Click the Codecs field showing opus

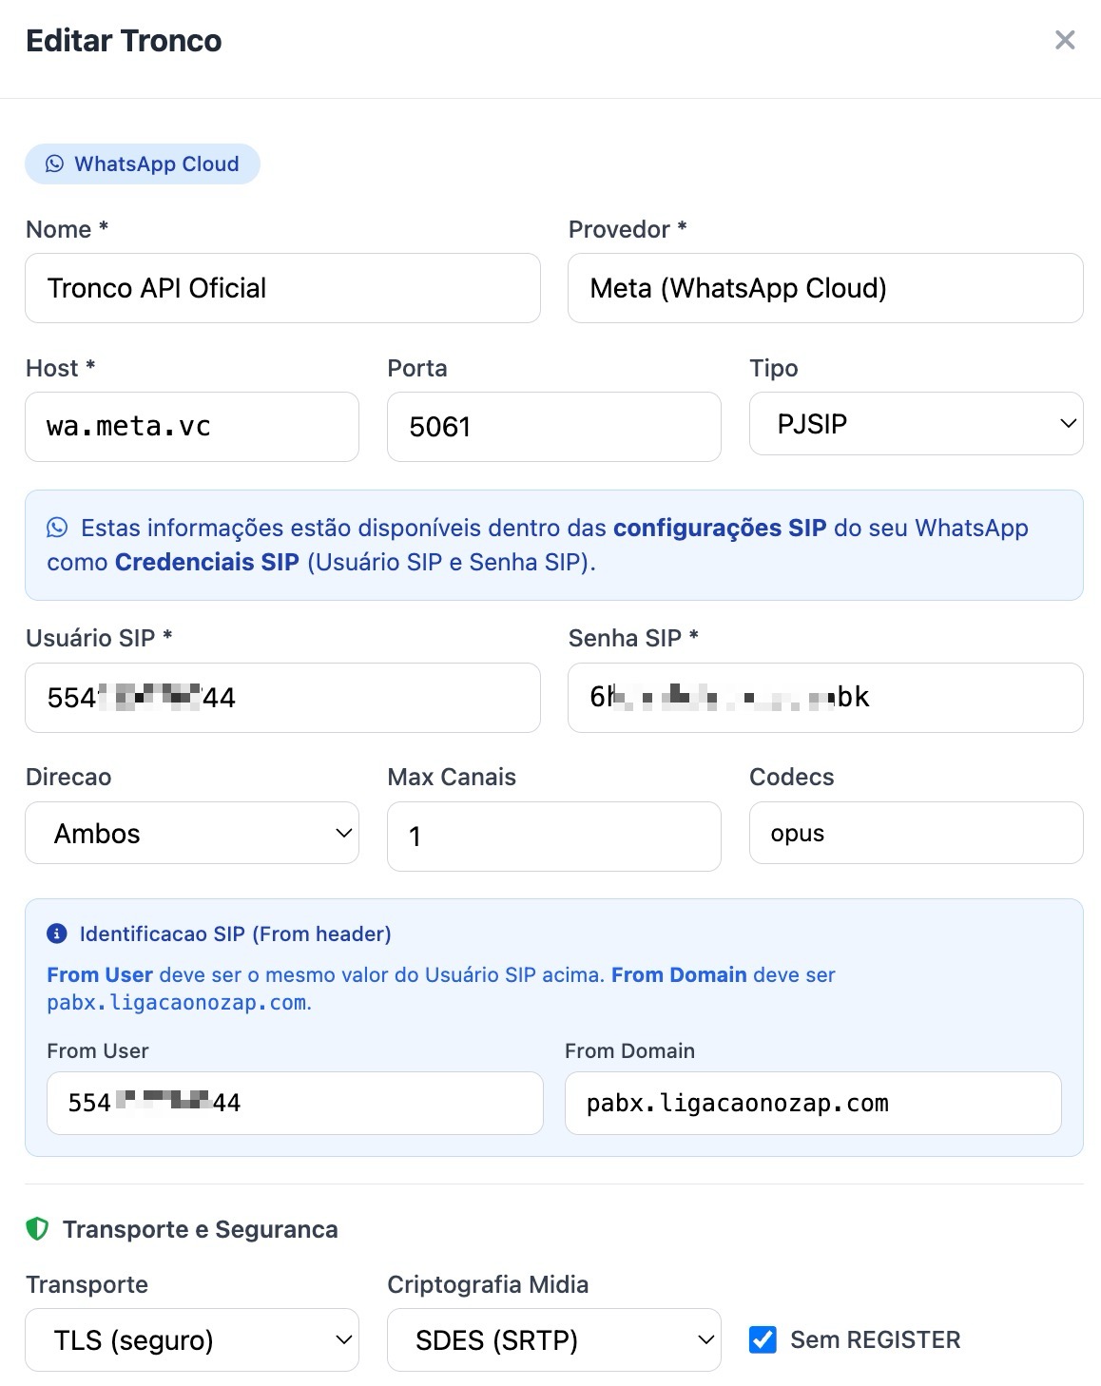click(x=916, y=833)
